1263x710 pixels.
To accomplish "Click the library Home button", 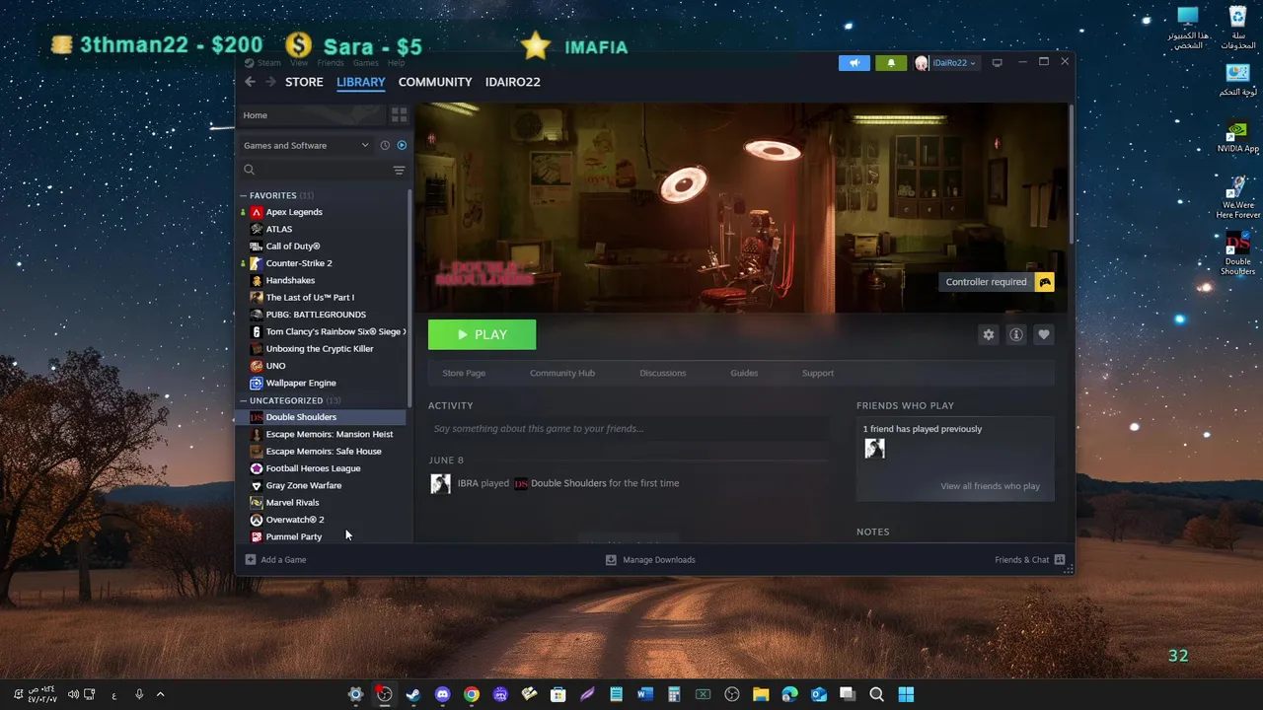I will click(312, 115).
